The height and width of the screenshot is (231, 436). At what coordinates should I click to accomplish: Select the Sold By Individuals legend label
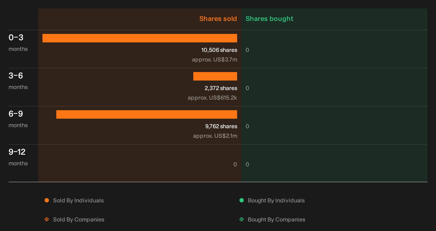(78, 201)
